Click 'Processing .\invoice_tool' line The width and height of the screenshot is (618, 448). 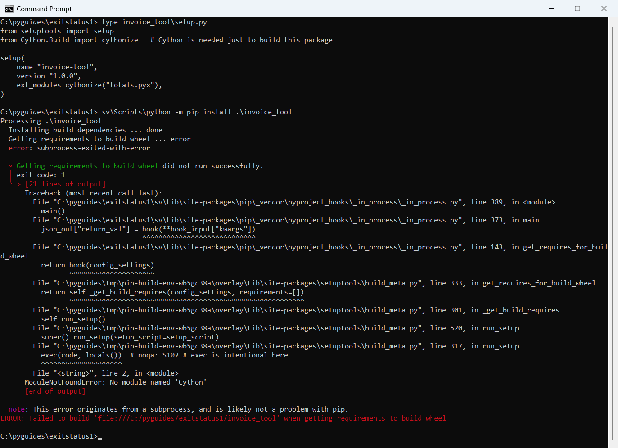51,121
